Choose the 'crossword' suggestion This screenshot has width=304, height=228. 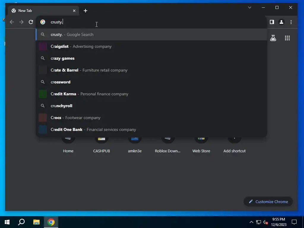[152, 82]
